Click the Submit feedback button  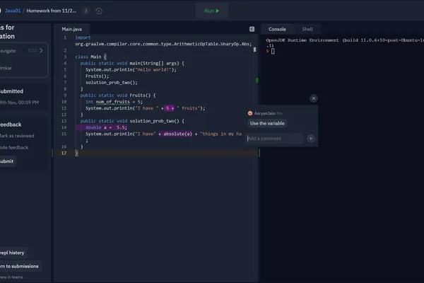7,161
